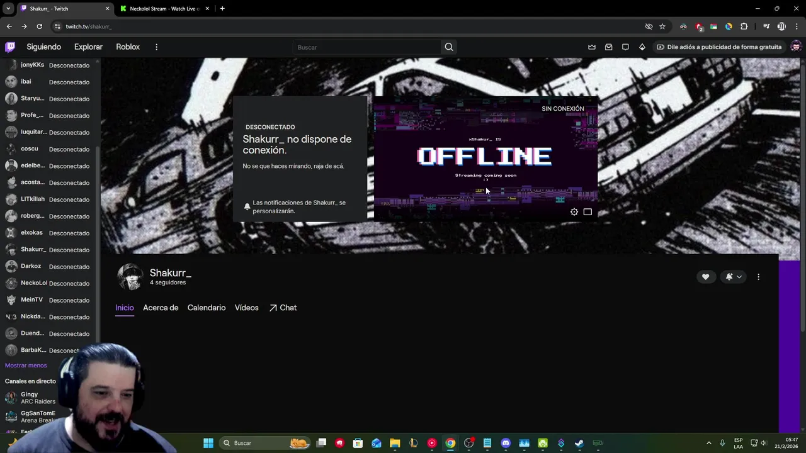Select the Calendario tab

[x=207, y=308]
